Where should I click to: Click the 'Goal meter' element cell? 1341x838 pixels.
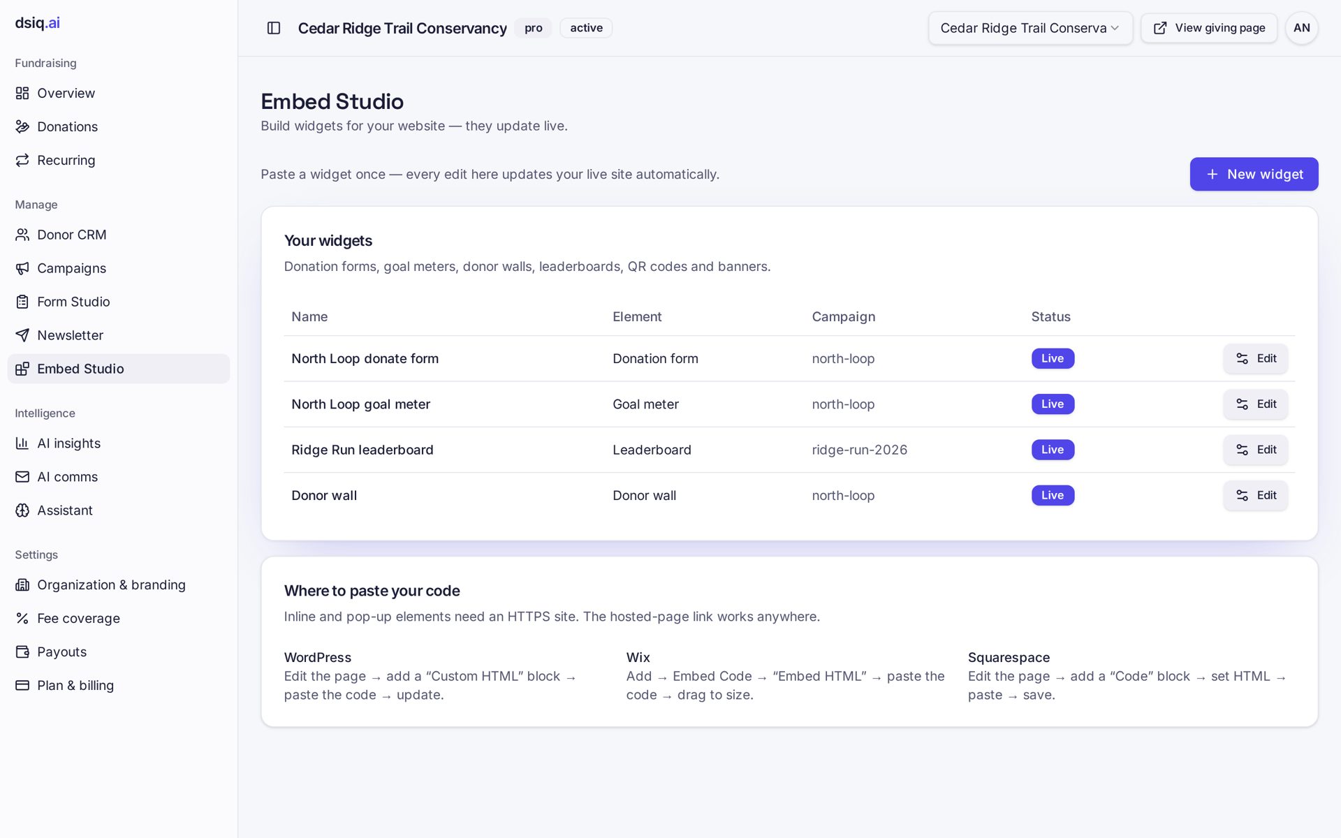click(645, 404)
